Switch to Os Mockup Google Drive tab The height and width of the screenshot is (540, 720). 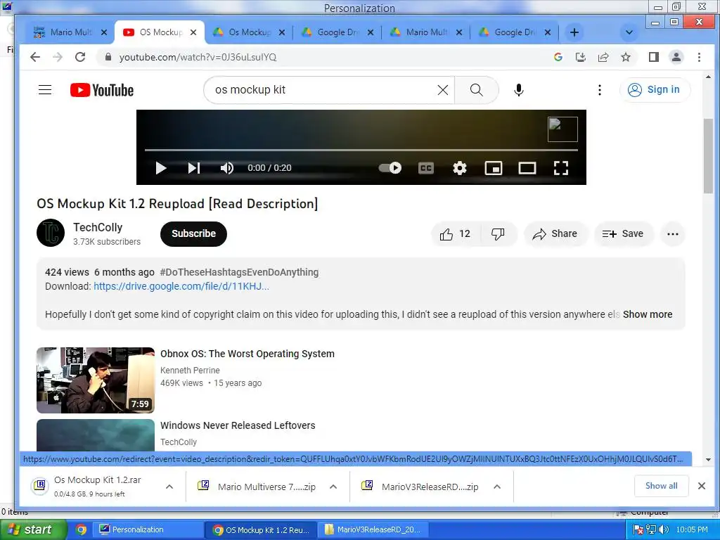[x=248, y=32]
